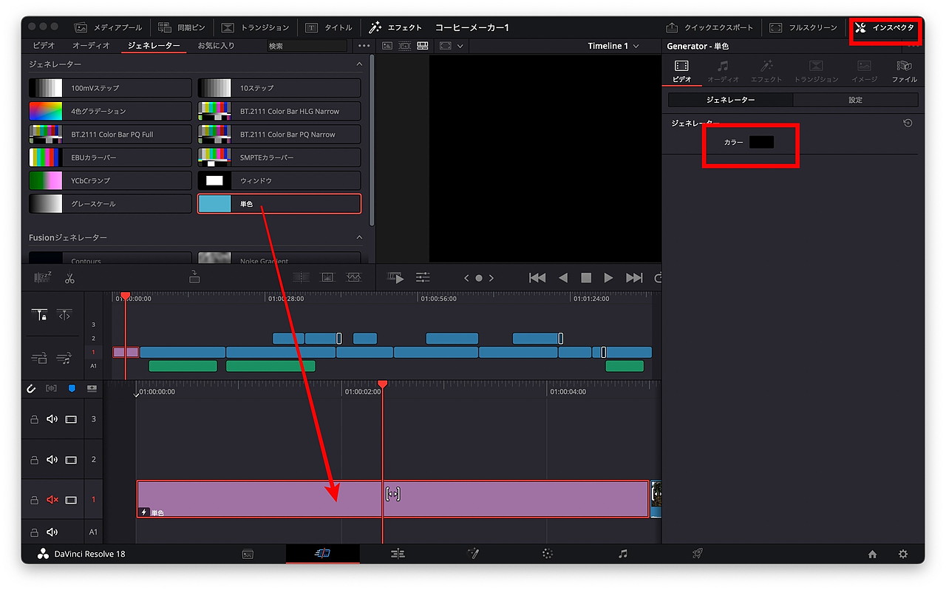Select the SMPTEカラーバー generator
Screen dimensions: 946x590
click(x=279, y=157)
